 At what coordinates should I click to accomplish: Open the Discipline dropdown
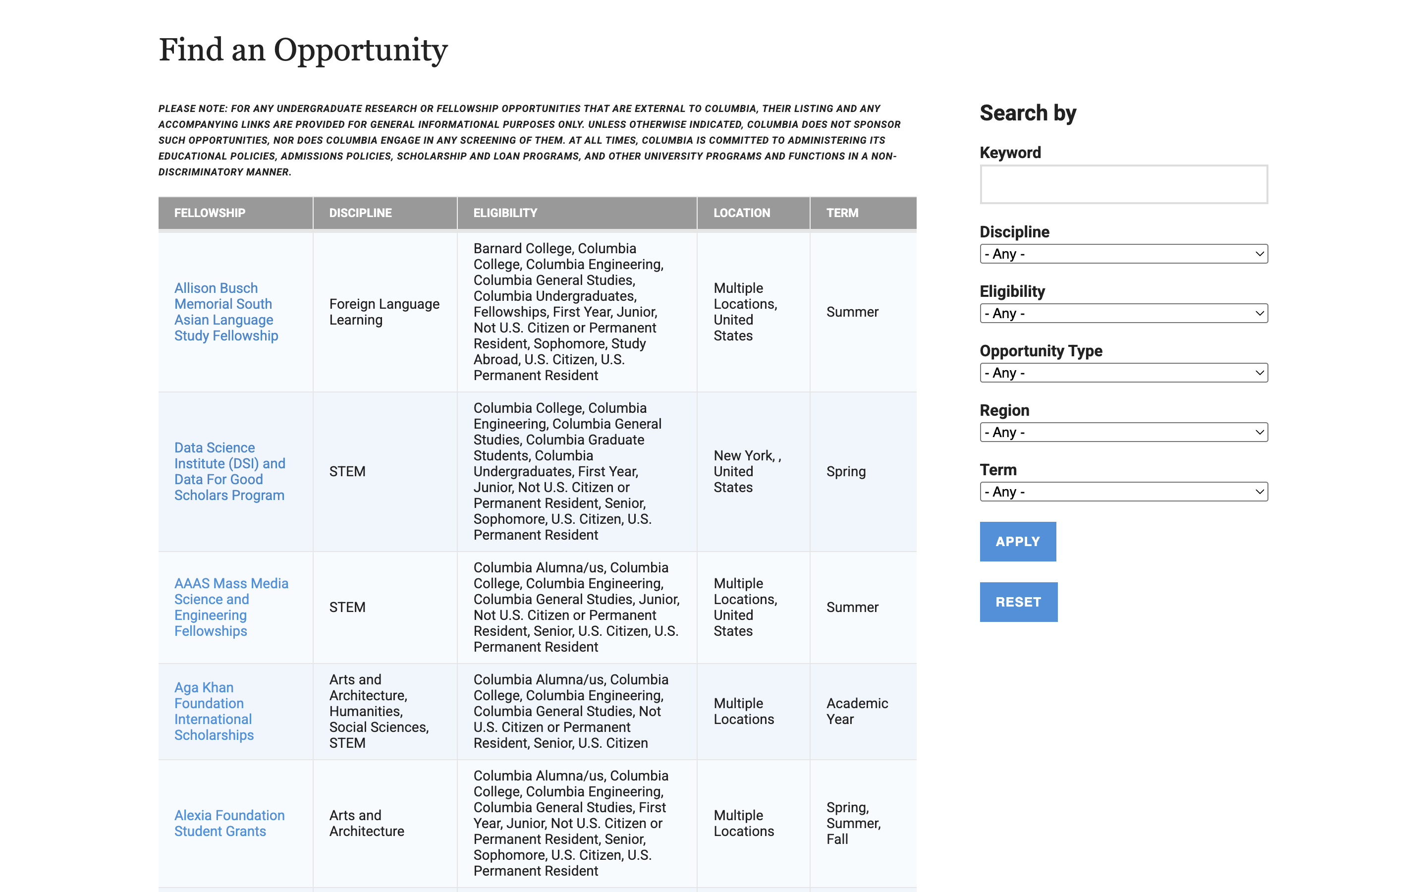pos(1123,254)
